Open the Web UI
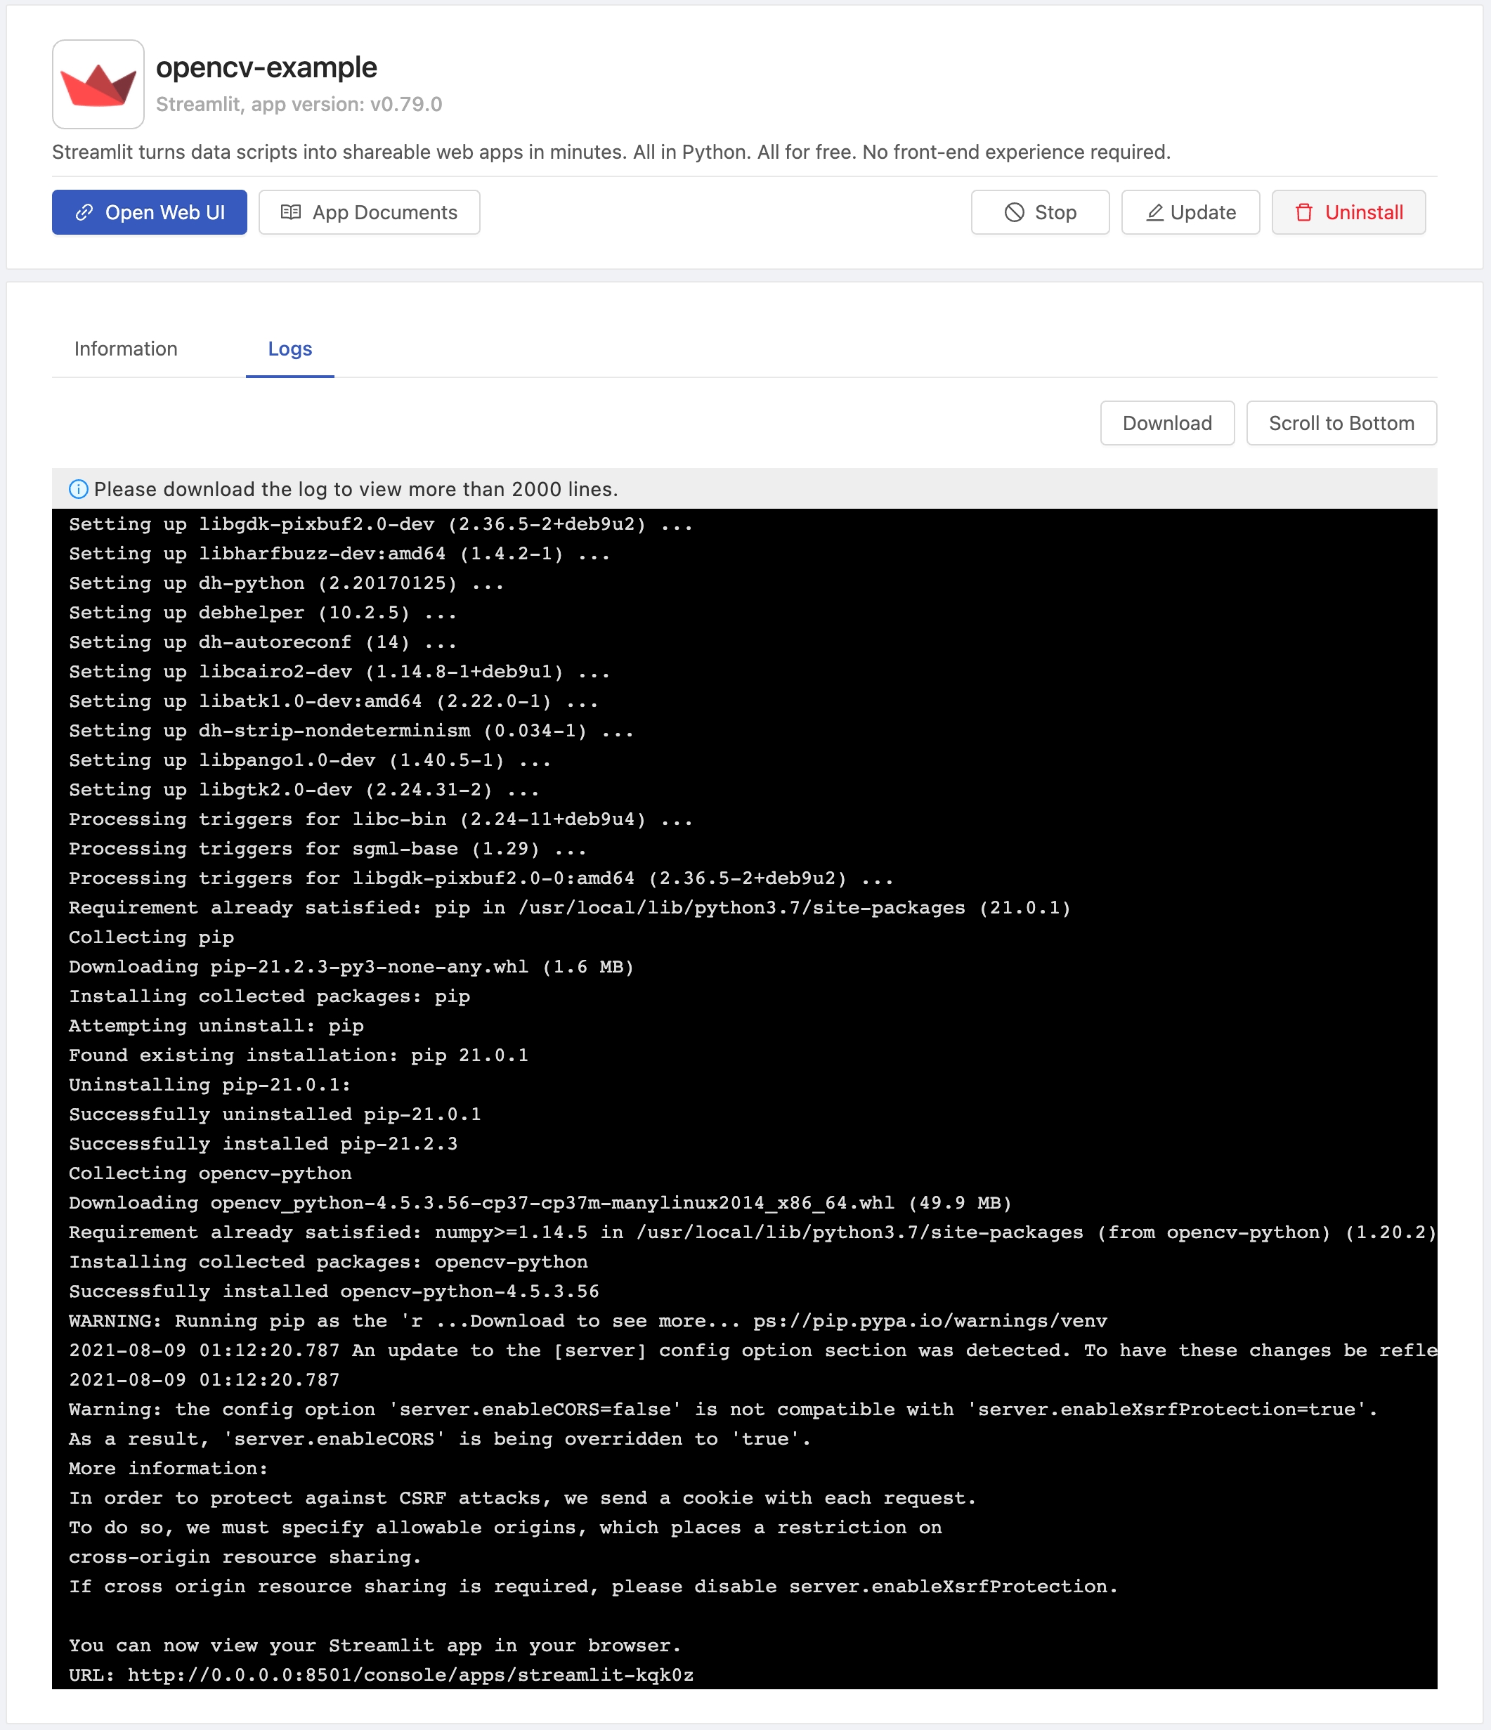Viewport: 1491px width, 1730px height. pos(150,212)
